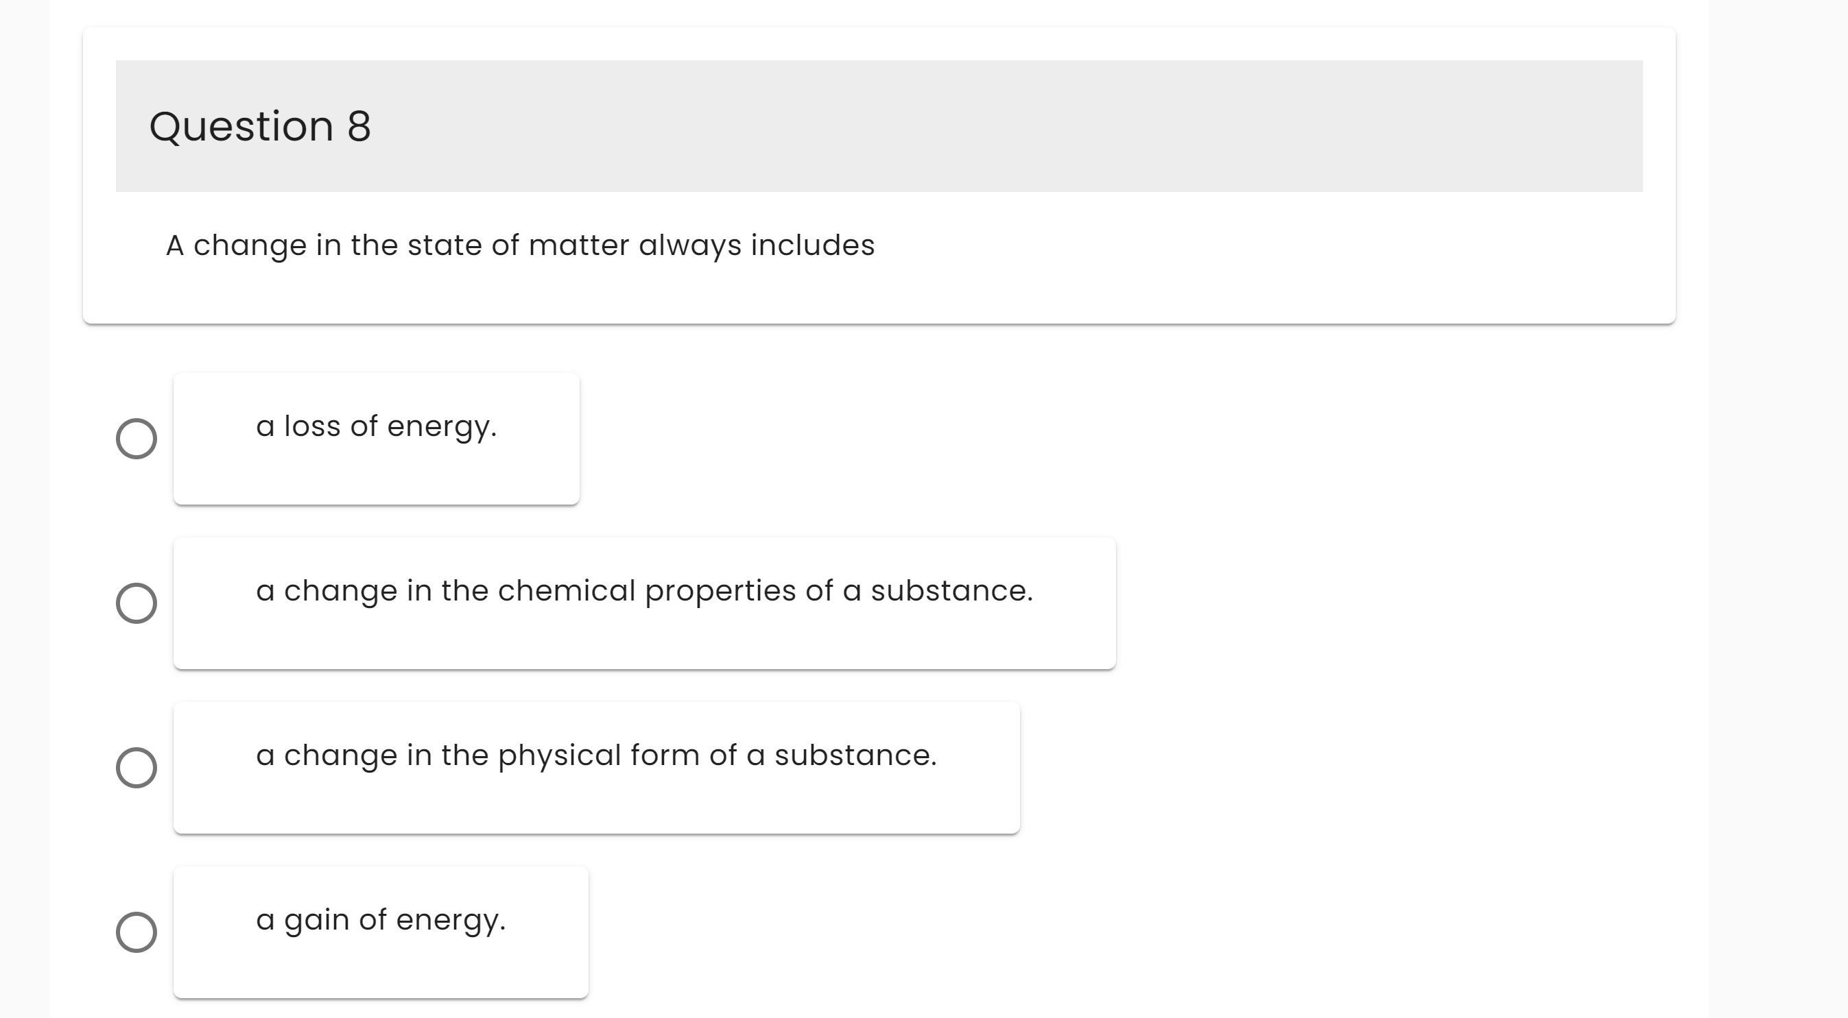Select the radio button for 'a loss of energy.'
This screenshot has width=1848, height=1018.
tap(137, 439)
